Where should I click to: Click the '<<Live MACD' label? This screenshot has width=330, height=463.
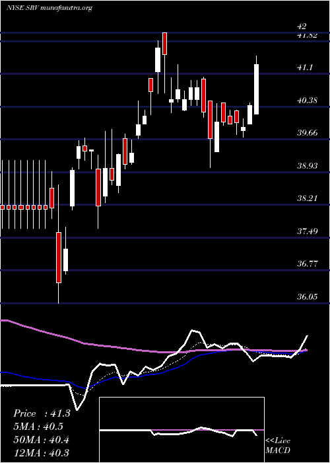point(278,446)
